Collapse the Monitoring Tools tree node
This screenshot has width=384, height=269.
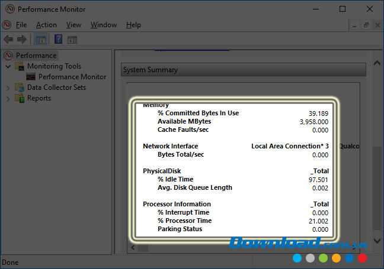click(x=8, y=66)
